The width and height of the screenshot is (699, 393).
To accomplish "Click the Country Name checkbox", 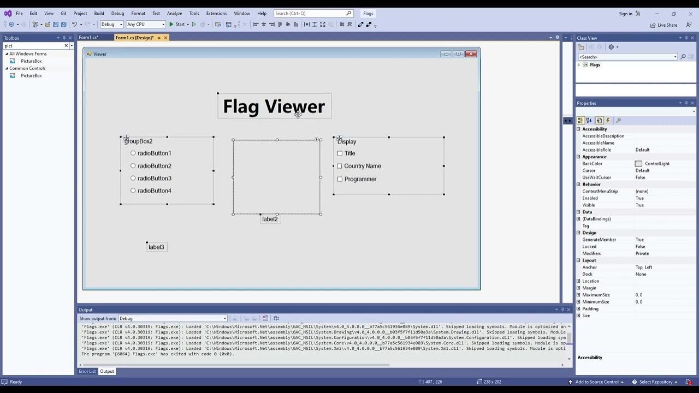I will (340, 166).
